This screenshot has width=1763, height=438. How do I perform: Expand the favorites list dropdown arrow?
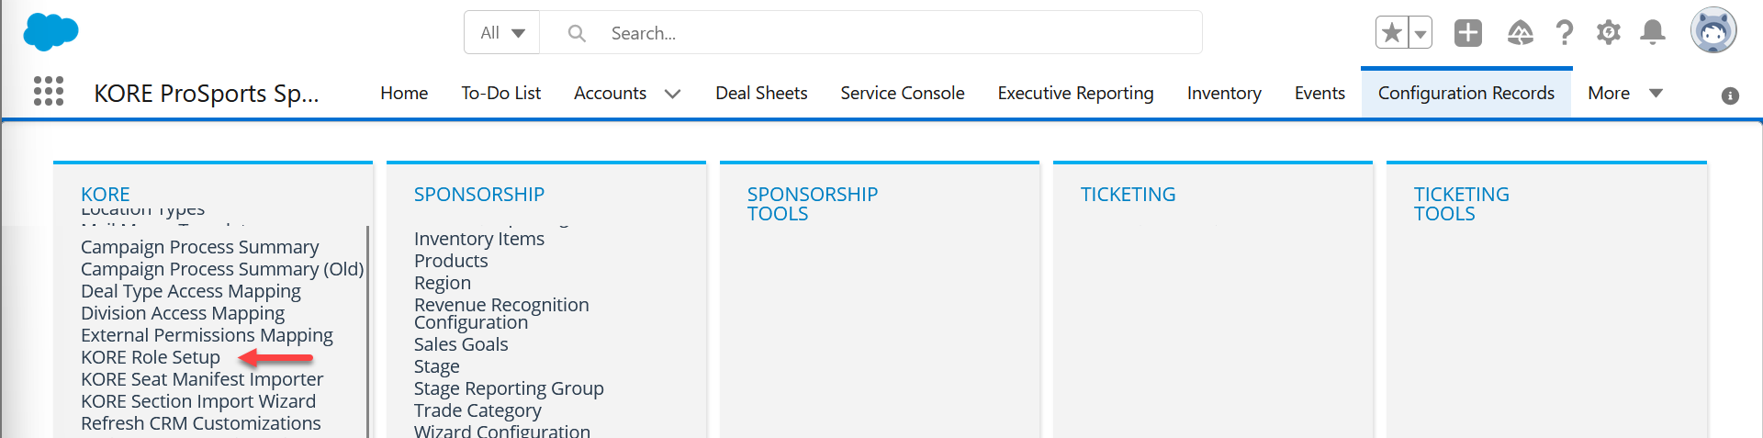click(x=1421, y=33)
